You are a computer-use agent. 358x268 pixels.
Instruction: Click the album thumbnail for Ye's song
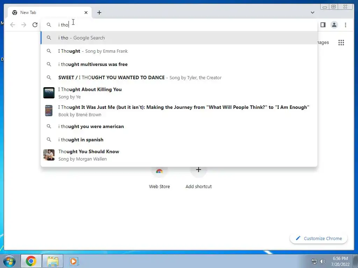click(49, 93)
